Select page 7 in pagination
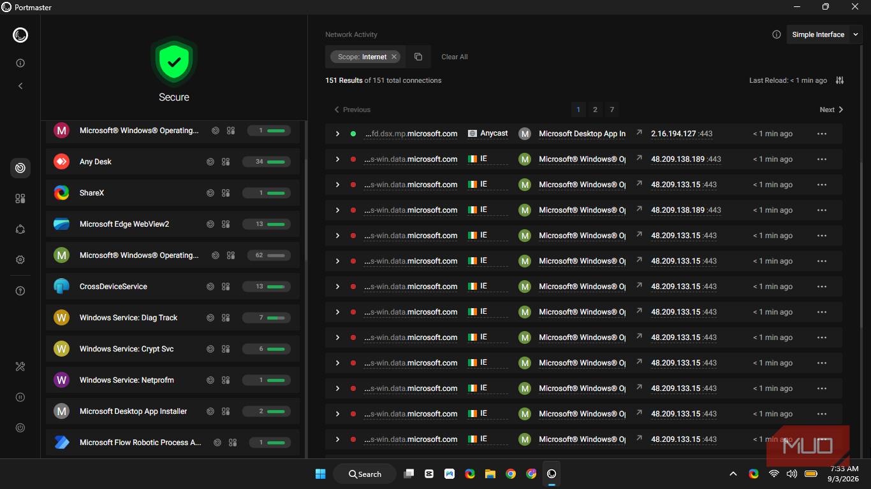Viewport: 871px width, 489px height. coord(612,110)
